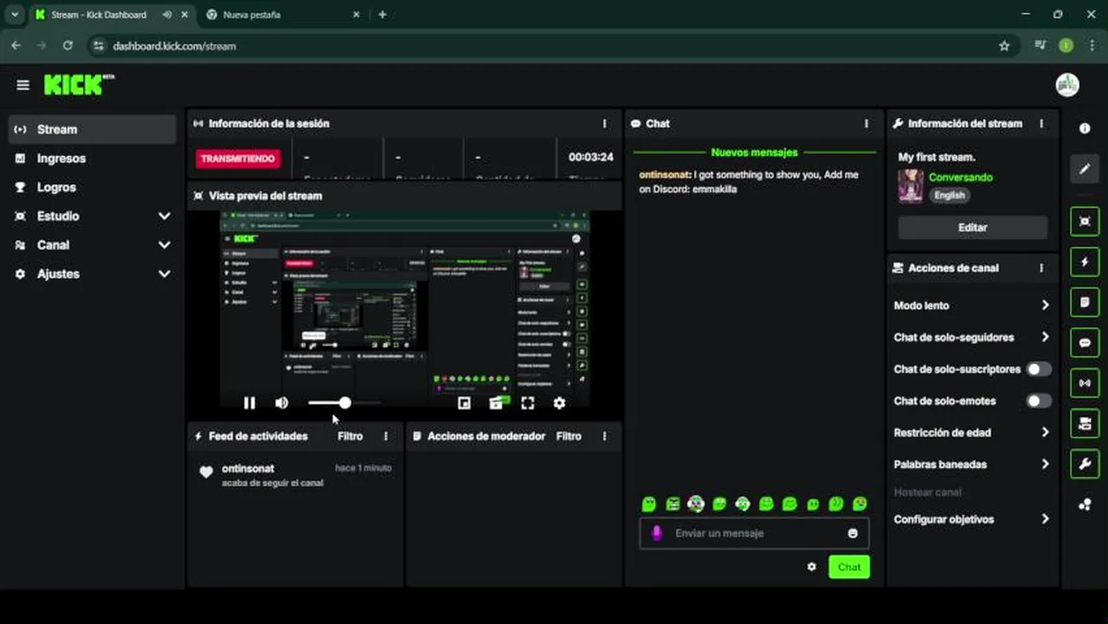The height and width of the screenshot is (624, 1108).
Task: Open the hamburger menu beside the Kick logo
Action: point(23,85)
